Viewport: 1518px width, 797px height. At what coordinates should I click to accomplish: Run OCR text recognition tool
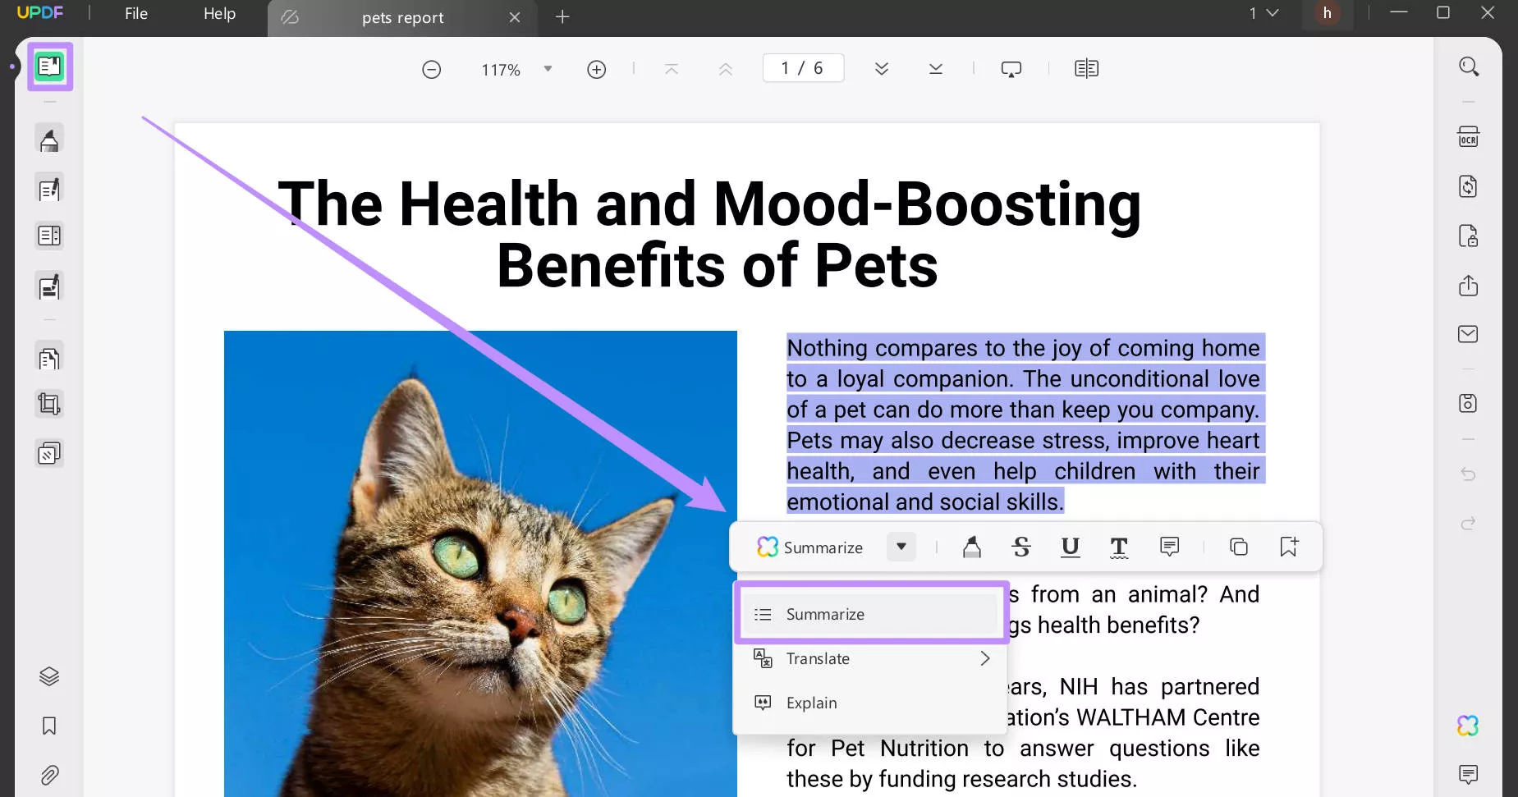[1469, 136]
